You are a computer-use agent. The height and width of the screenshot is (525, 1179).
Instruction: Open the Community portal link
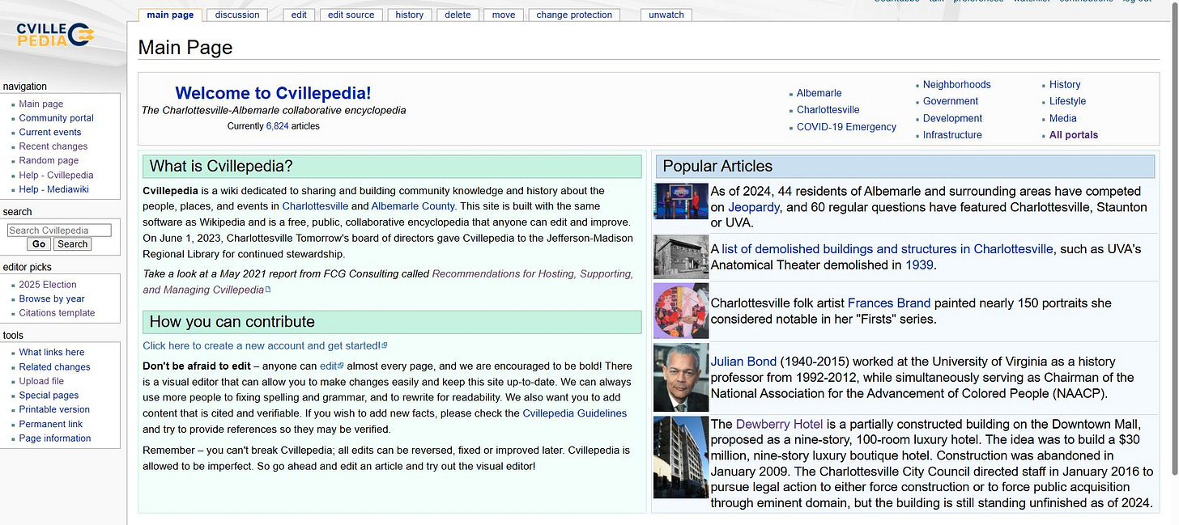click(x=56, y=118)
